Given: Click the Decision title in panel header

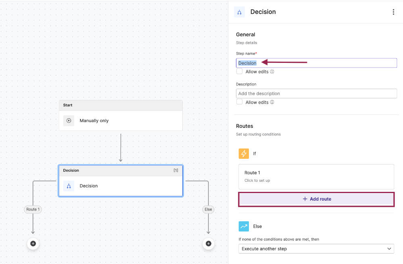Looking at the screenshot, I should [263, 12].
